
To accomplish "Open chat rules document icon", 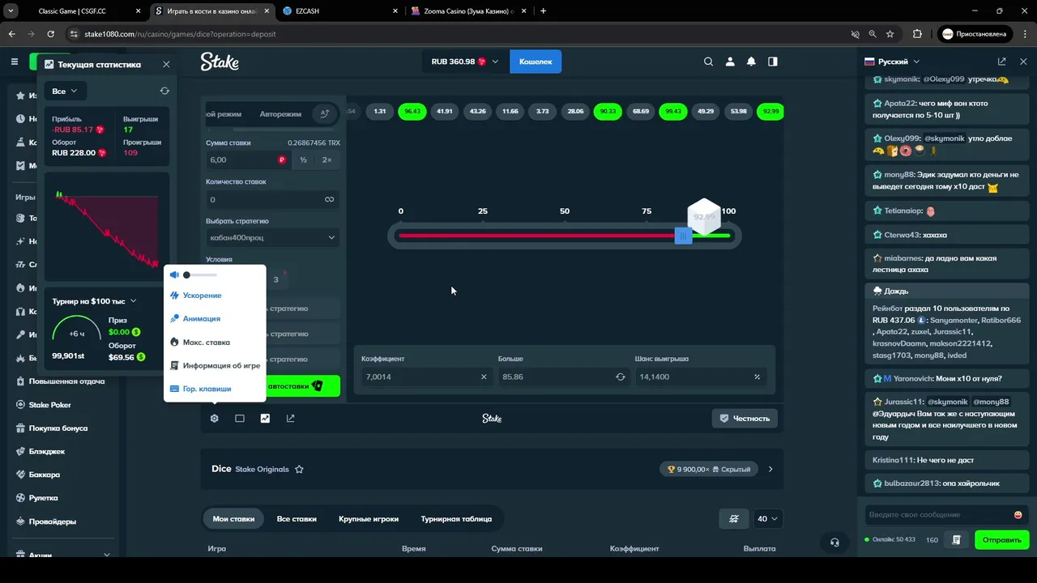I will (957, 540).
